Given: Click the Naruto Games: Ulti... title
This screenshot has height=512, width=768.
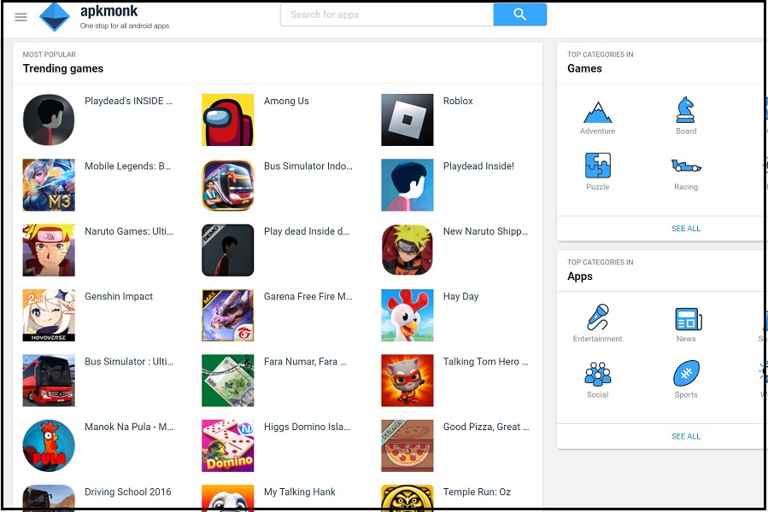Looking at the screenshot, I should [x=129, y=231].
